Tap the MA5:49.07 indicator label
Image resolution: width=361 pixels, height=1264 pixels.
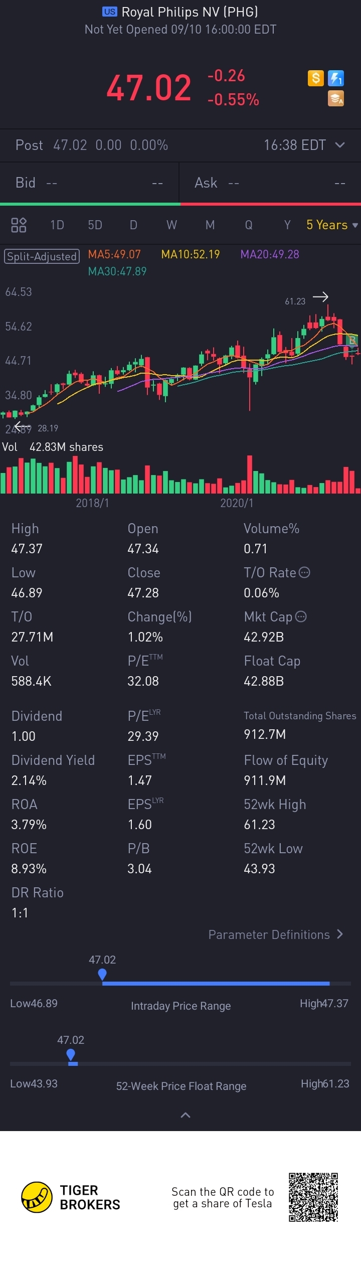click(x=114, y=254)
